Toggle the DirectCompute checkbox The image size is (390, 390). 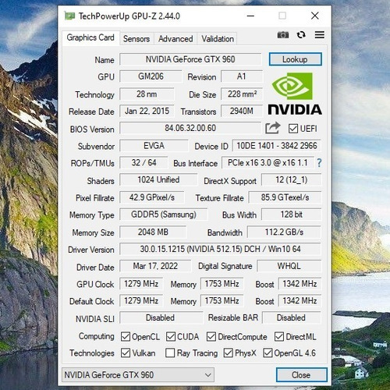[211, 337]
